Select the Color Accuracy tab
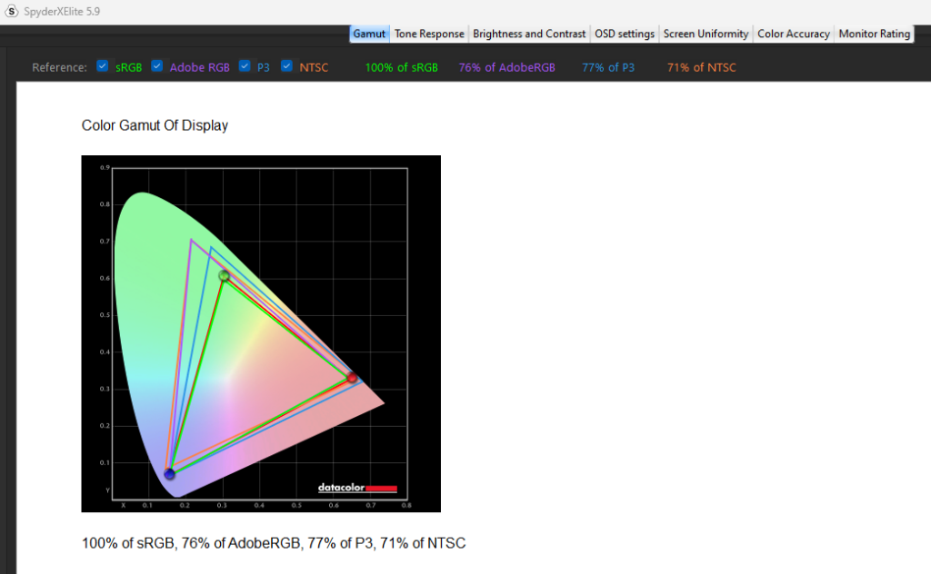The image size is (931, 574). pyautogui.click(x=794, y=34)
